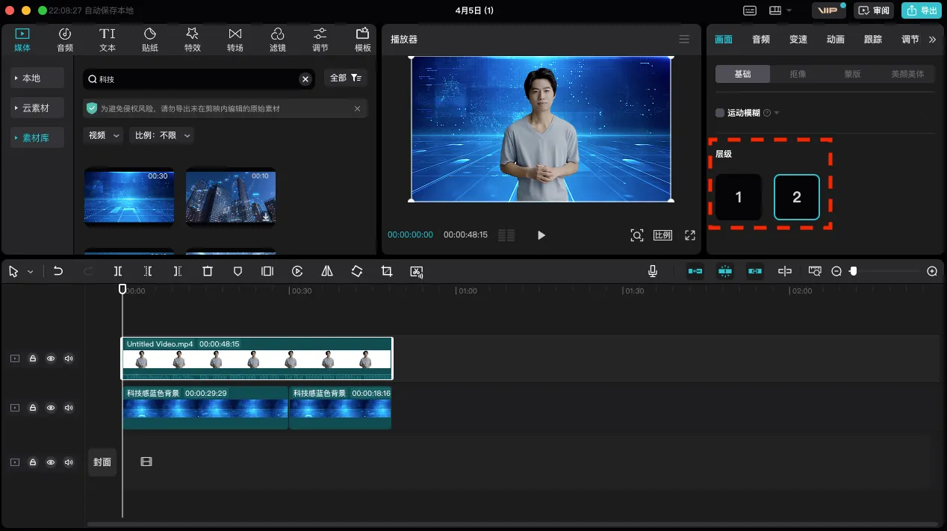The height and width of the screenshot is (531, 947).
Task: Click the info icon beside 运动模糊
Action: (x=767, y=113)
